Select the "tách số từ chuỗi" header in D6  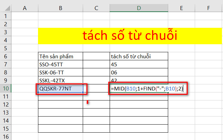pyautogui.click(x=139, y=56)
